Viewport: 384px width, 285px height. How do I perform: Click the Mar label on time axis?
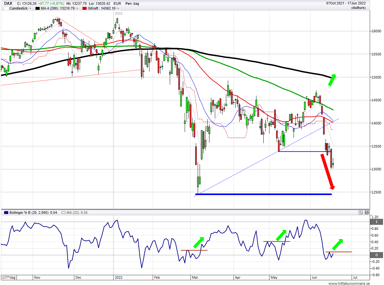(195, 277)
